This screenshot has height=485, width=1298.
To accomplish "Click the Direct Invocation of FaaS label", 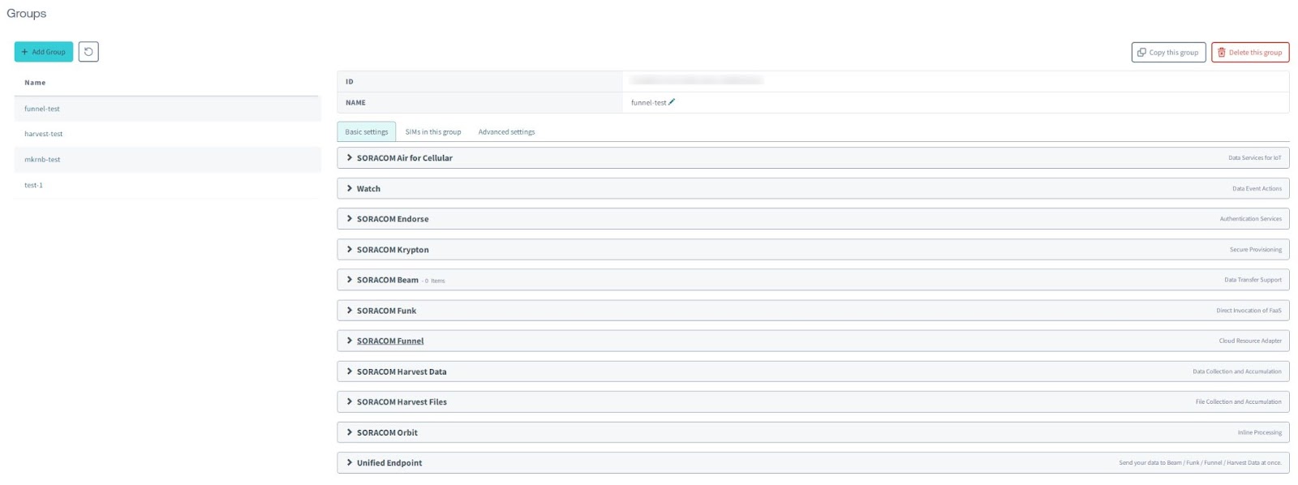I will tap(1249, 311).
